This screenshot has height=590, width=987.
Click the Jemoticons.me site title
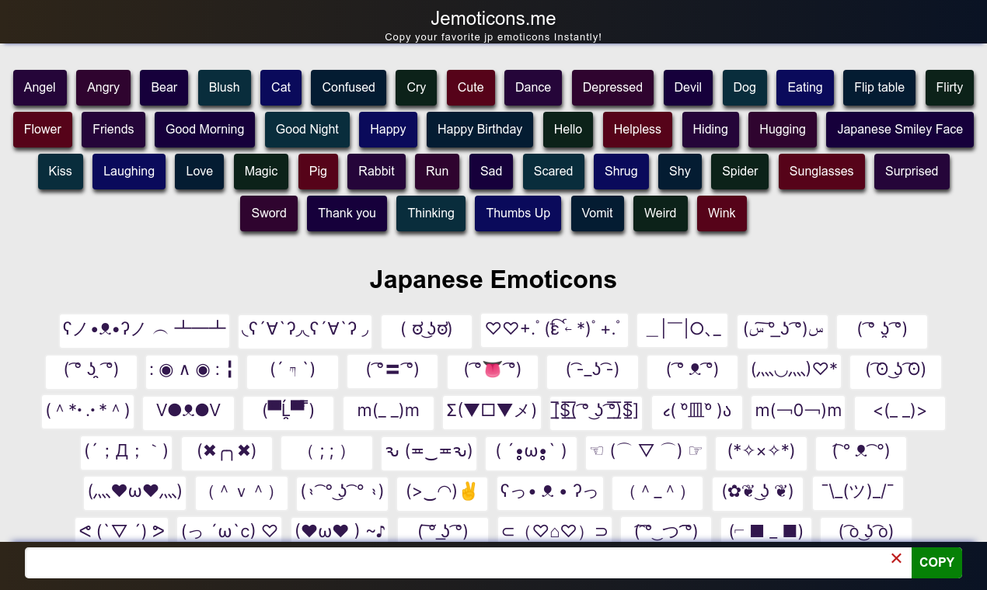493,18
